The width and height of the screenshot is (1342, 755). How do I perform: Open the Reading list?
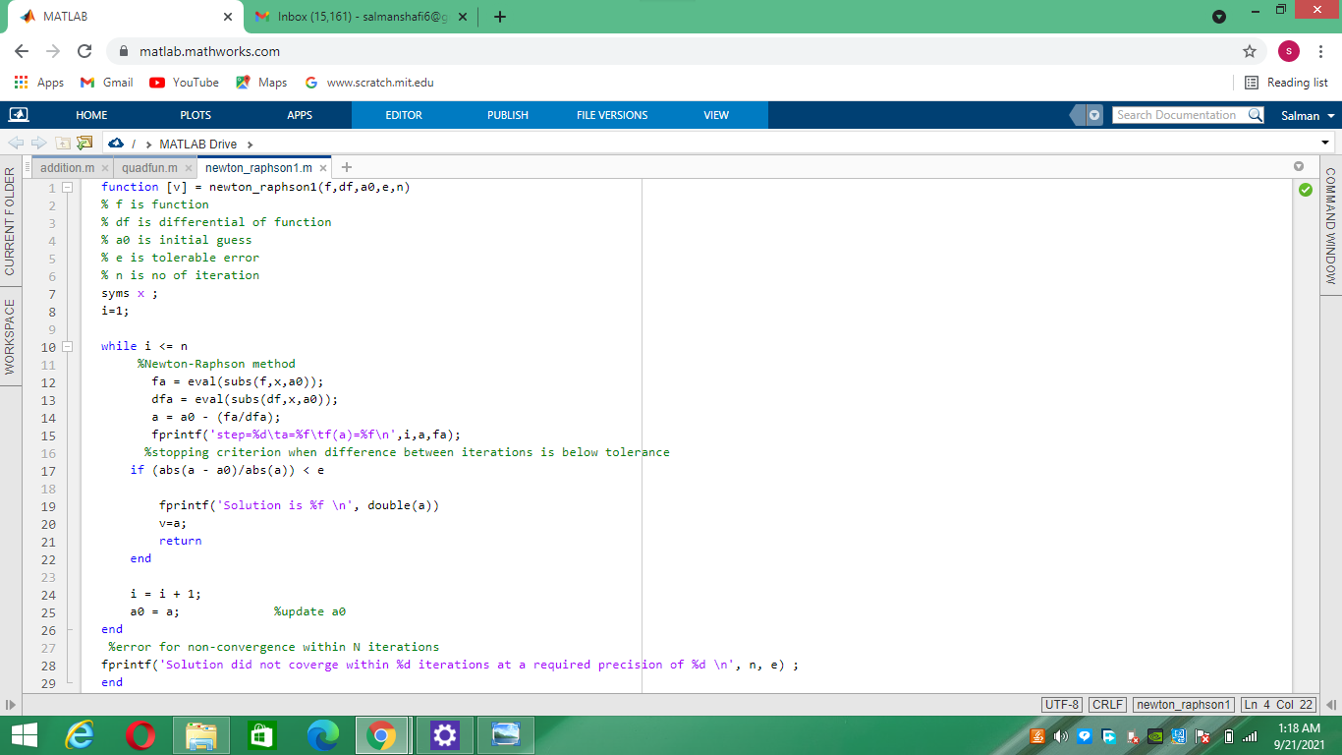pyautogui.click(x=1286, y=83)
